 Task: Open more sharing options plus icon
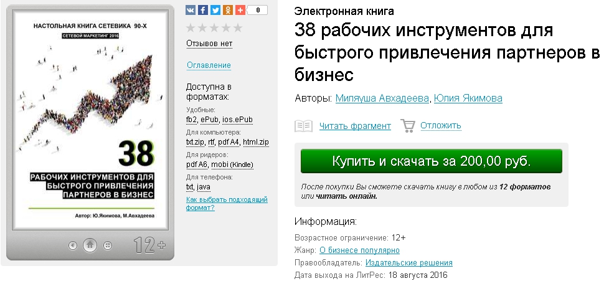pyautogui.click(x=240, y=10)
